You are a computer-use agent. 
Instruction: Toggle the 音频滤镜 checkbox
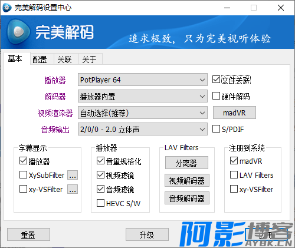[x=100, y=189]
